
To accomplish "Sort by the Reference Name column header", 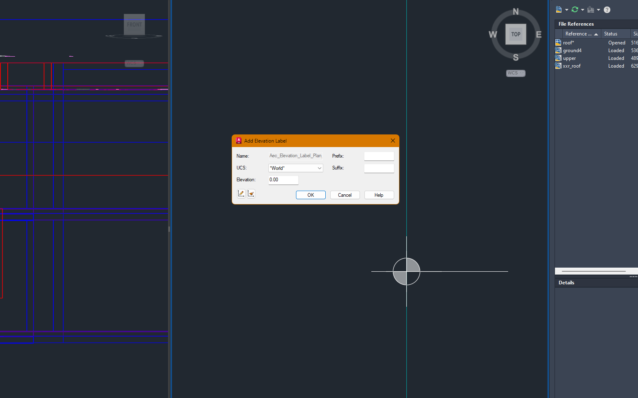I will [579, 33].
